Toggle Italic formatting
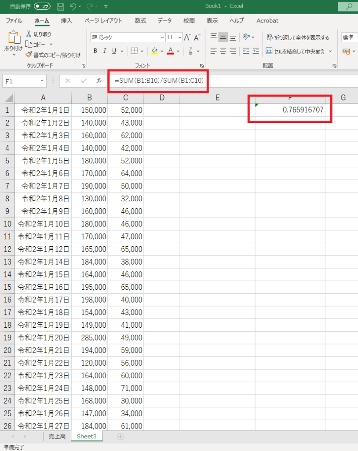358x451 pixels. tap(105, 51)
